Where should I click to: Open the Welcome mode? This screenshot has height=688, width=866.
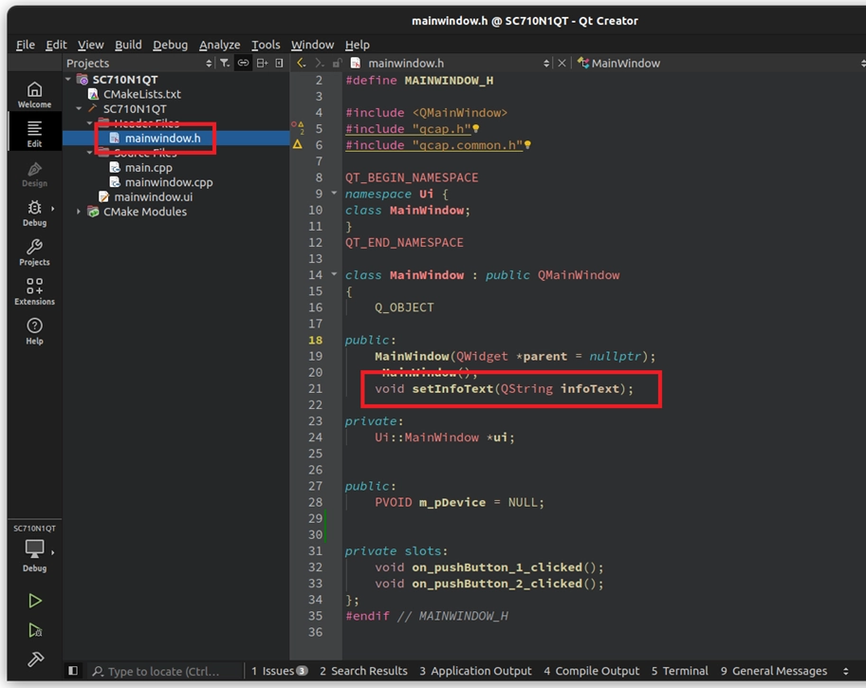coord(34,95)
